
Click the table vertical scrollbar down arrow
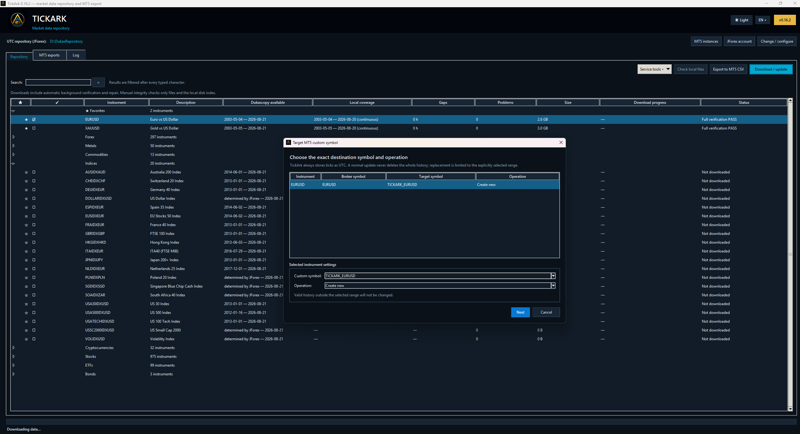790,409
